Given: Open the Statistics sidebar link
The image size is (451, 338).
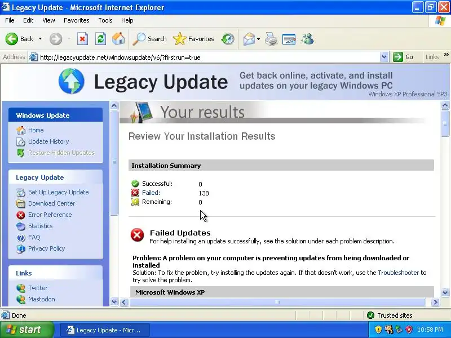Looking at the screenshot, I should (40, 226).
